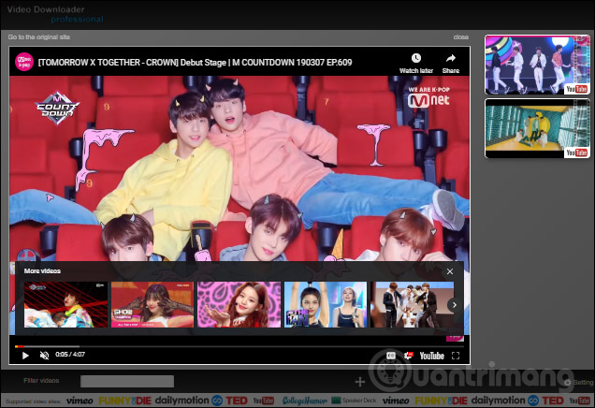
Task: Enter fullscreen mode in the player
Action: point(456,356)
